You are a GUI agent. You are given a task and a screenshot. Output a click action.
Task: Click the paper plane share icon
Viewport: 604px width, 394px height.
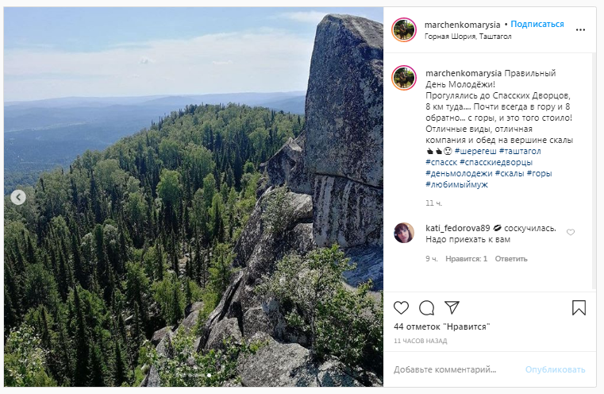pos(452,307)
